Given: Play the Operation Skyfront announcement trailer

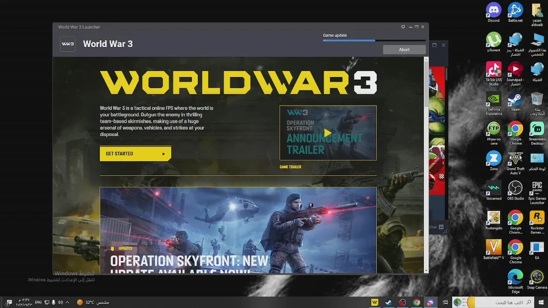Looking at the screenshot, I should (328, 133).
